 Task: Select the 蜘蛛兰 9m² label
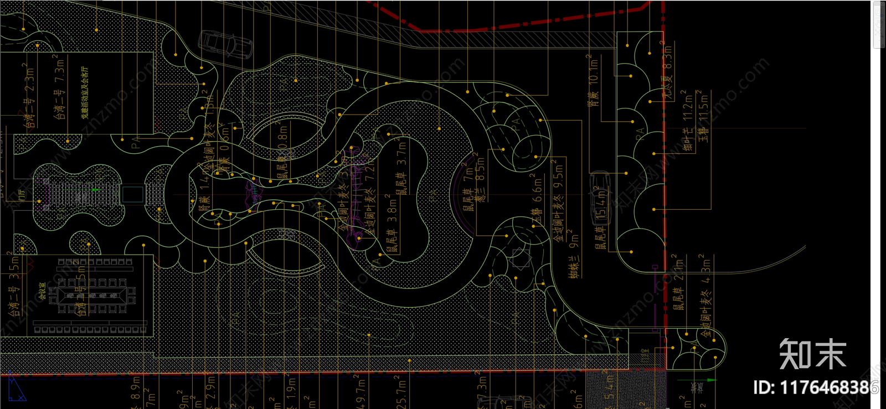pyautogui.click(x=574, y=254)
